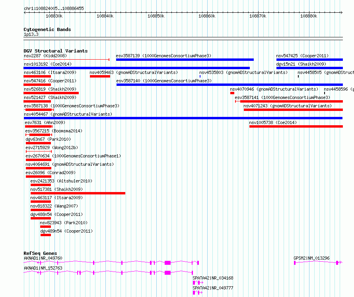Click the Cytogenetic Bands track title
The height and width of the screenshot is (297, 354).
tap(47, 29)
